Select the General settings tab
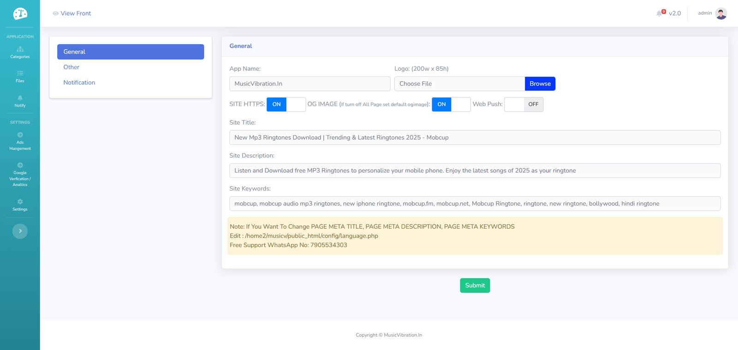Viewport: 738px width, 350px height. (x=131, y=52)
